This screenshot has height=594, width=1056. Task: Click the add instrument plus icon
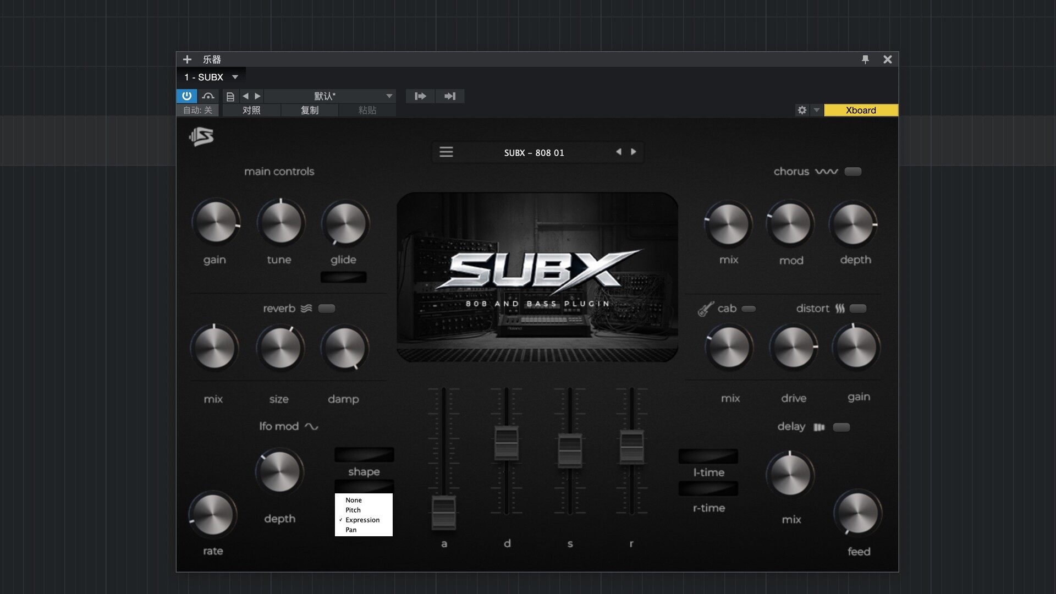pyautogui.click(x=187, y=59)
